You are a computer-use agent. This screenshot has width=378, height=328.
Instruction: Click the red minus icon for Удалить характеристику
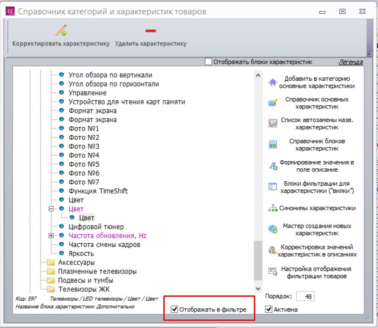click(151, 31)
